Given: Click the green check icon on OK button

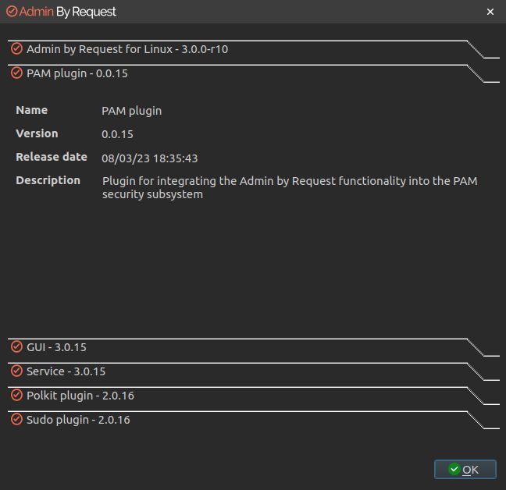Looking at the screenshot, I should tap(454, 469).
